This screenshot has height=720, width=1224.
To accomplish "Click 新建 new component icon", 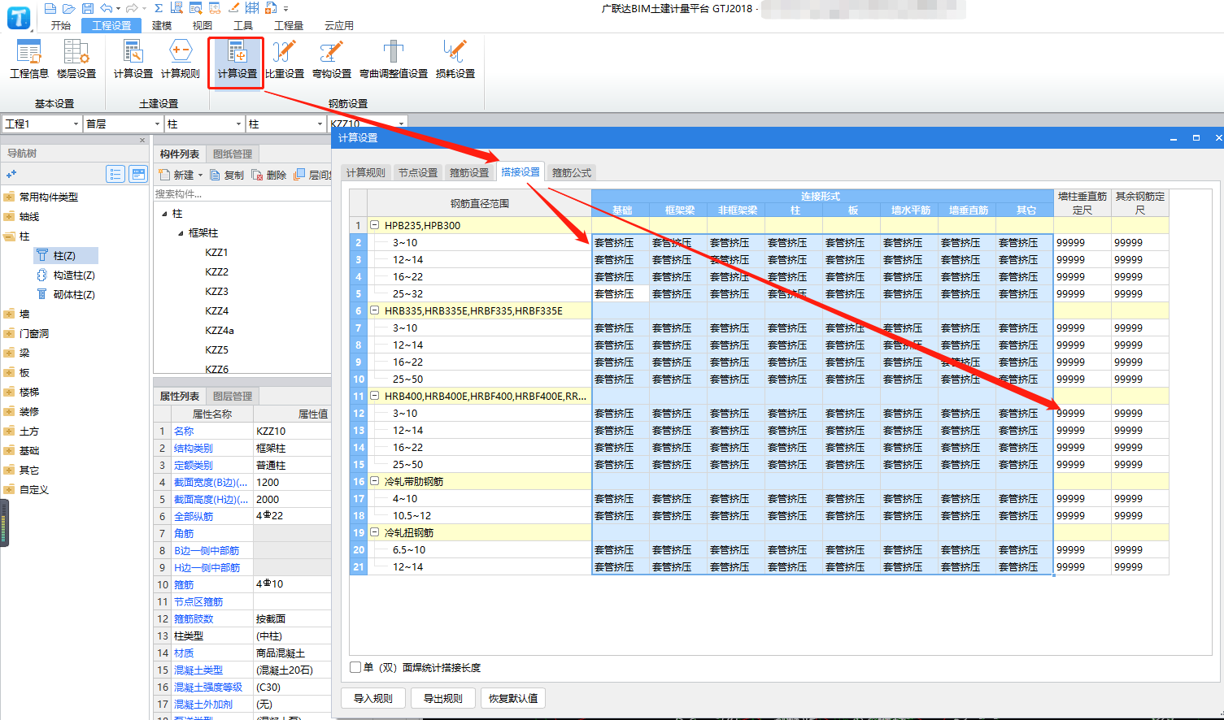I will point(165,175).
